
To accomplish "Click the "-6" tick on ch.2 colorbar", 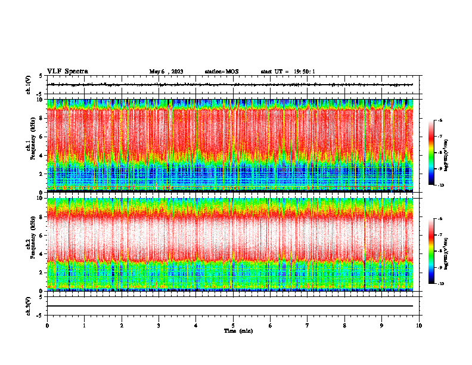I will click(x=440, y=219).
